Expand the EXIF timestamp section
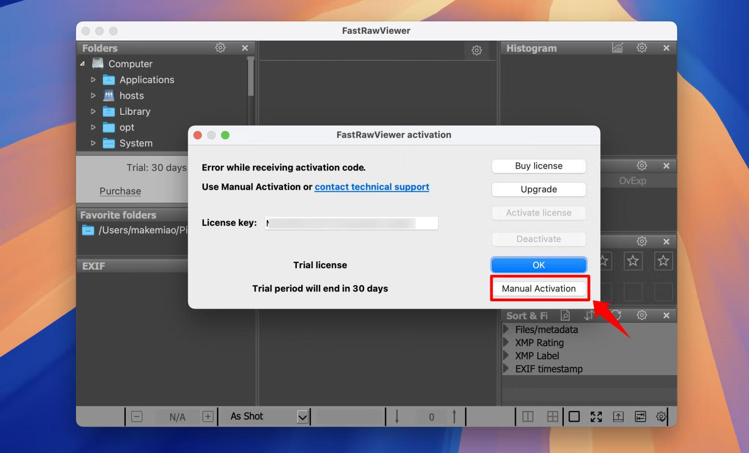Image resolution: width=749 pixels, height=453 pixels. point(506,369)
